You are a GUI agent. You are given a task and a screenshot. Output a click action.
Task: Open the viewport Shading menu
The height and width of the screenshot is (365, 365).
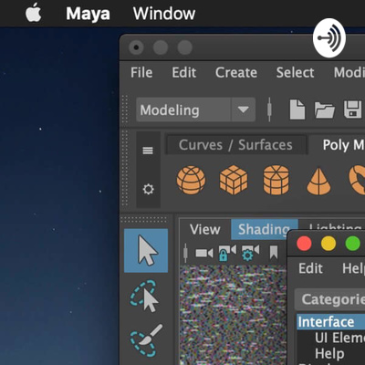(x=264, y=229)
